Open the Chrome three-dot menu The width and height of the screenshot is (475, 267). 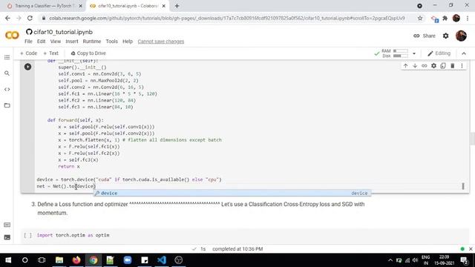(468, 18)
